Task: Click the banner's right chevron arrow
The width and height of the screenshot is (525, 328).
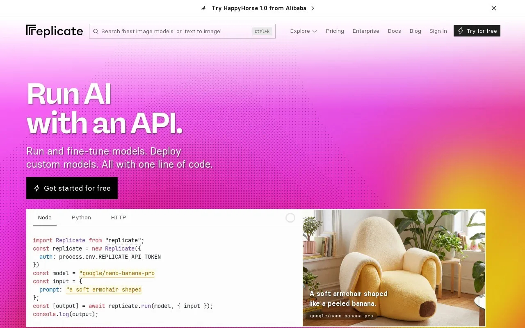Action: pos(313,8)
